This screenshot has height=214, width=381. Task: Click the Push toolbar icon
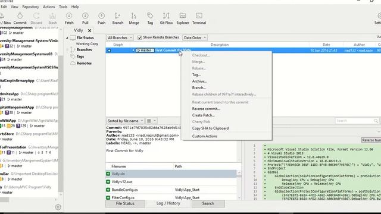101,18
